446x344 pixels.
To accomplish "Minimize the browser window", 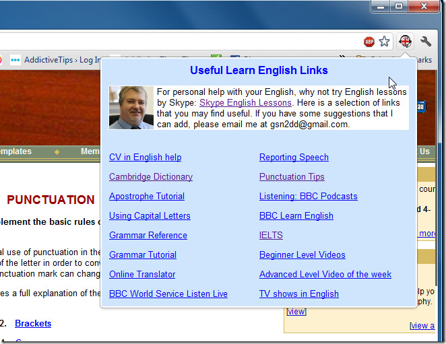I will pos(381,6).
